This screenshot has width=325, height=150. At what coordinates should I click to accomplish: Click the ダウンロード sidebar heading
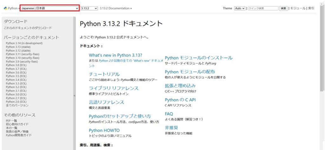(16, 22)
